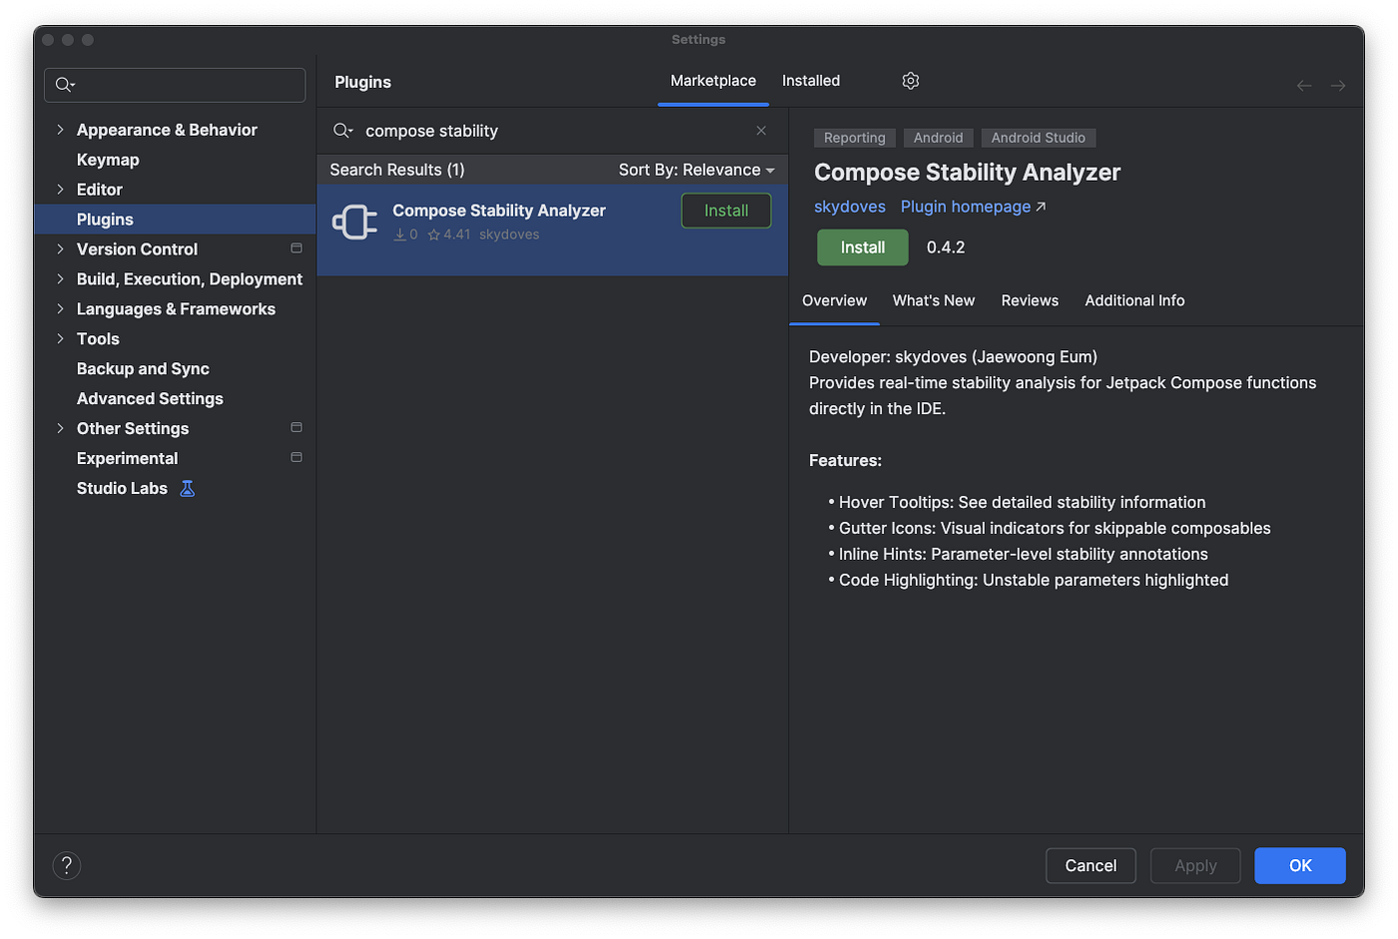
Task: Click project-level icon beside Other Settings
Action: 297,428
